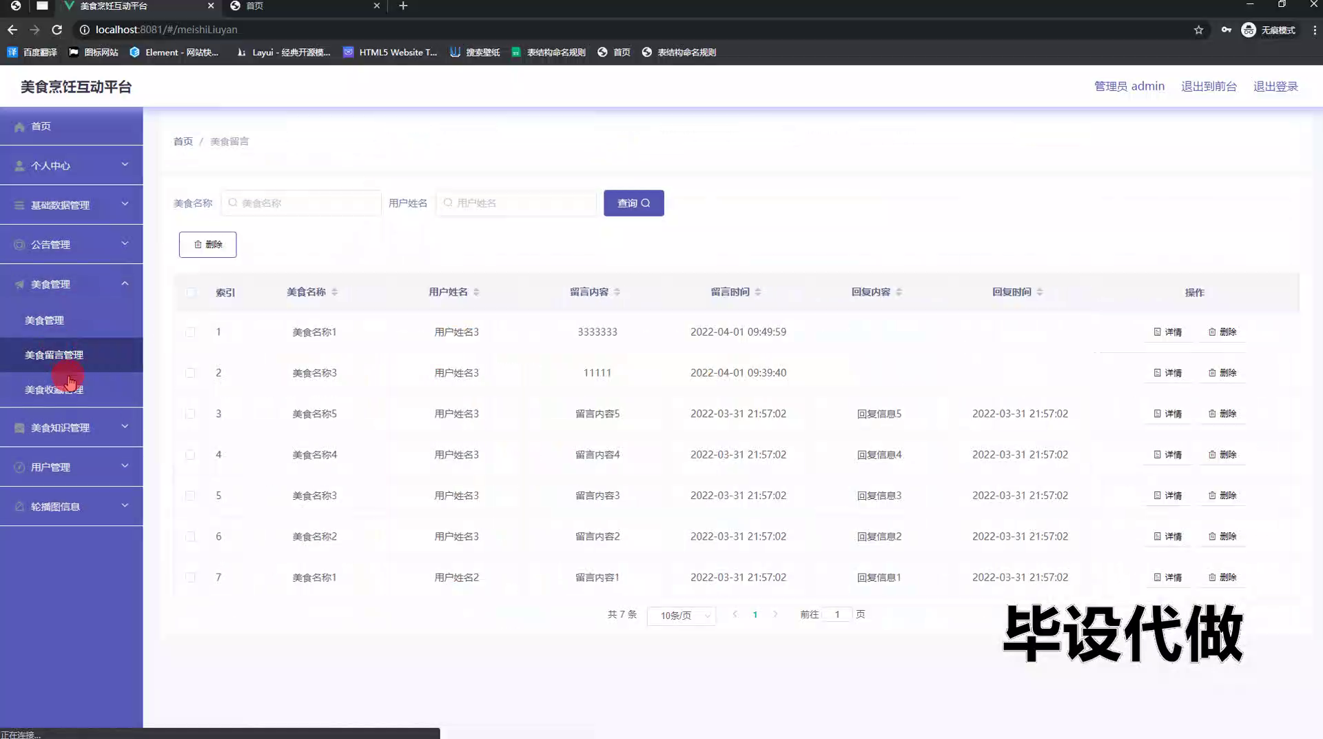
Task: Go to previous page with left arrow
Action: [x=735, y=614]
